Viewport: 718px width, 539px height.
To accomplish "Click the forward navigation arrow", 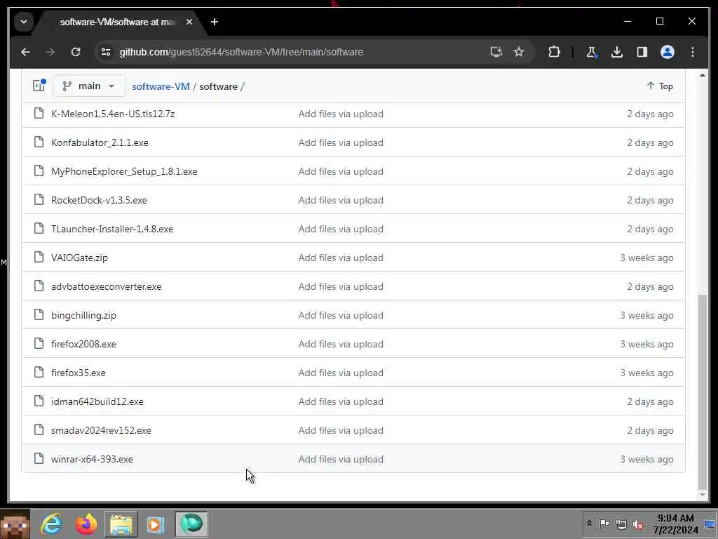I will (x=50, y=52).
